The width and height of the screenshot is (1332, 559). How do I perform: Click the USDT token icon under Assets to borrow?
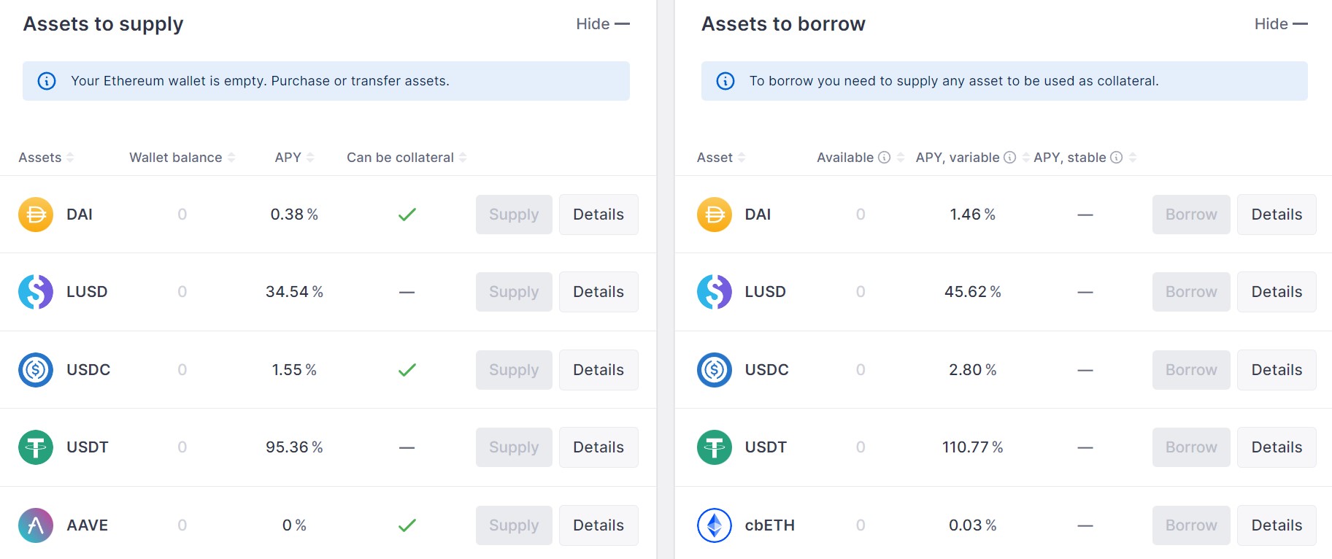713,447
